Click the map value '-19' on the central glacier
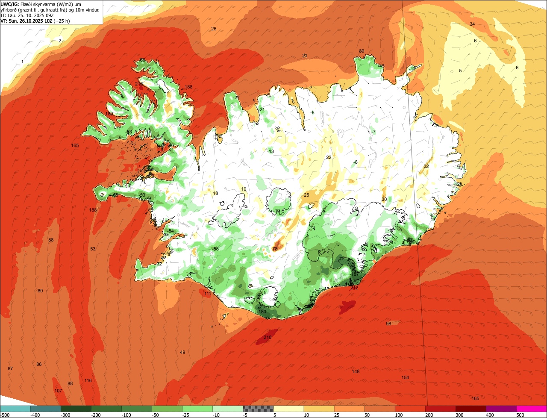The image size is (547, 418). 276,211
